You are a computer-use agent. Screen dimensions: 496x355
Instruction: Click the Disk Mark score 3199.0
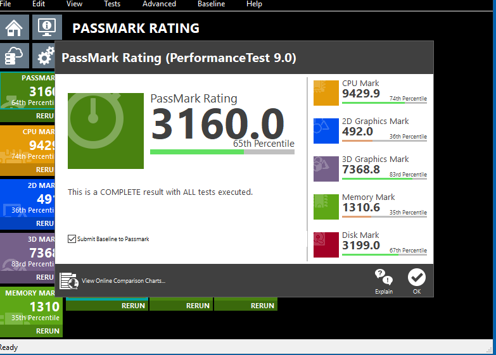point(361,246)
